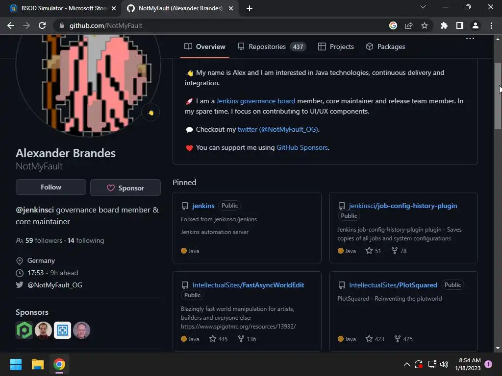This screenshot has height=376, width=502.
Task: Open File Explorer from the taskbar
Action: click(37, 364)
